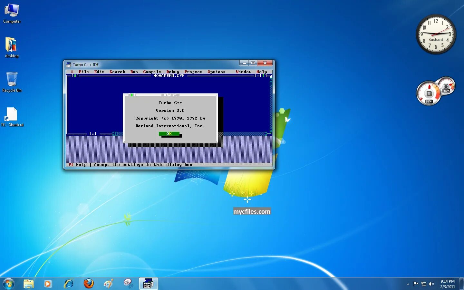
Task: Open the Project menu
Action: coord(193,72)
